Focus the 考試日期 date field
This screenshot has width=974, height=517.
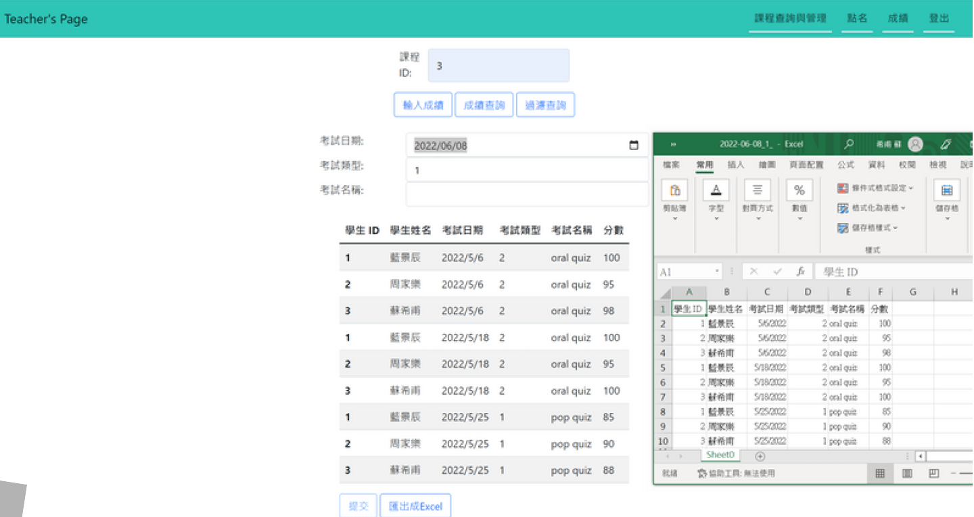point(527,145)
